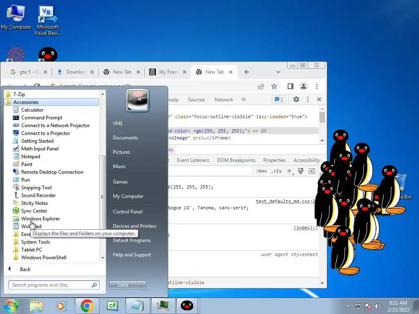Open Connect to a Network Projector

[55, 125]
